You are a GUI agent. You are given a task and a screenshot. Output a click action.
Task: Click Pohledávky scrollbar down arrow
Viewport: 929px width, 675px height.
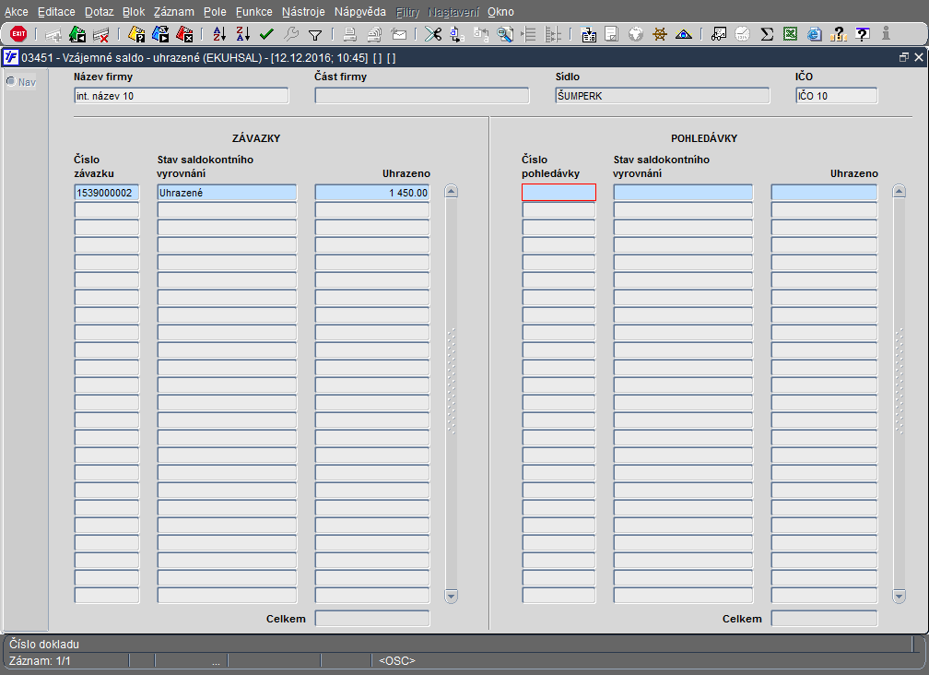click(900, 597)
